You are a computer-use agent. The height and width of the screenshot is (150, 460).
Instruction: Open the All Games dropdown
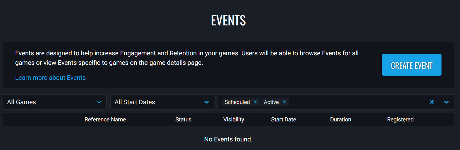55,102
